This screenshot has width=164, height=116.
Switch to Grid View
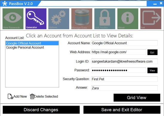137,98
